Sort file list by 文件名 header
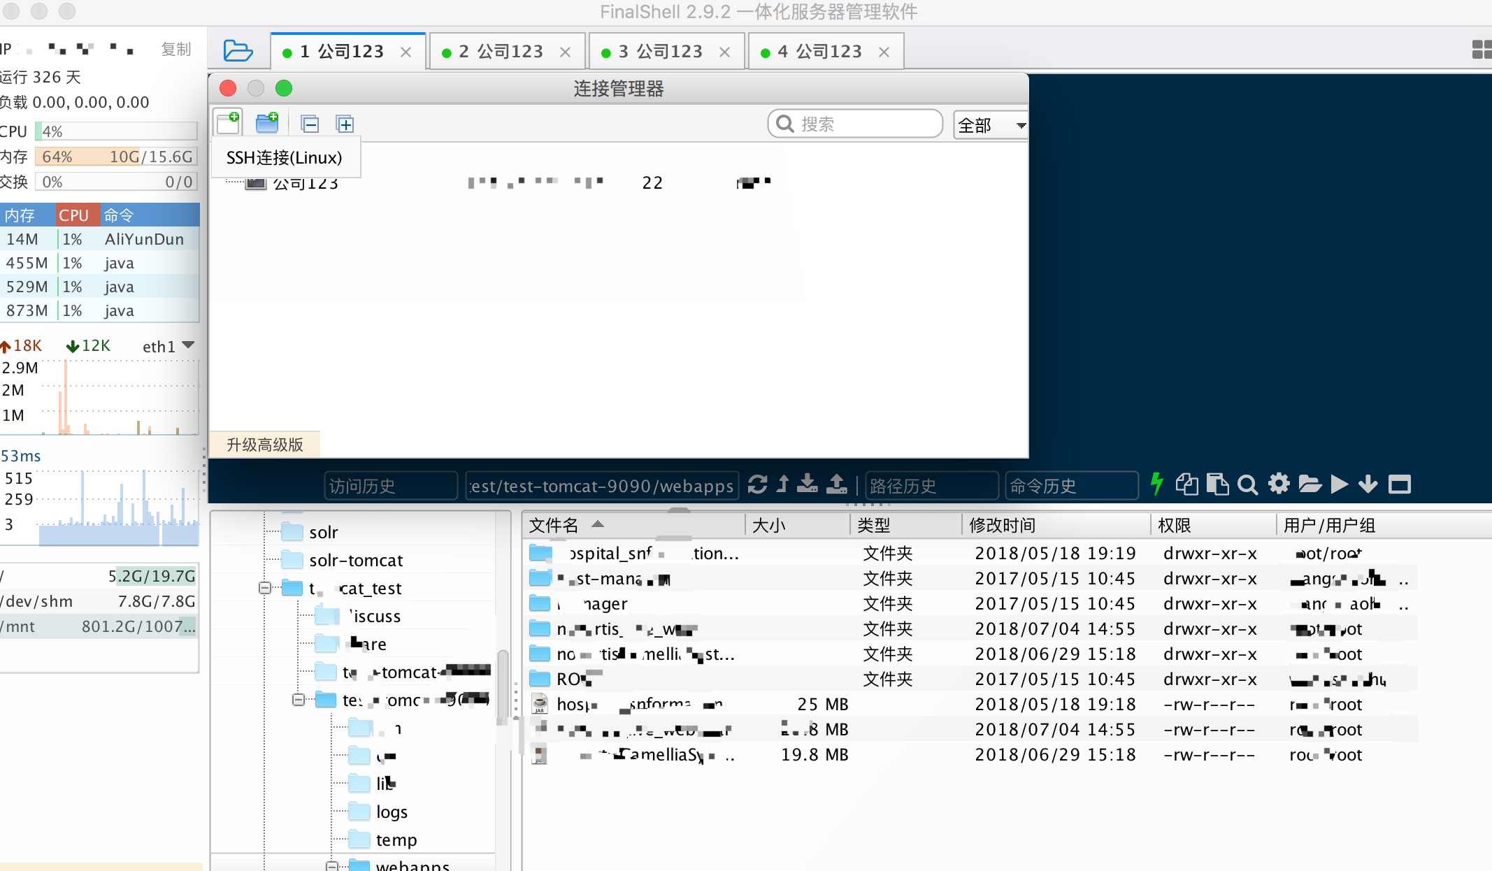This screenshot has width=1492, height=871. (x=633, y=525)
